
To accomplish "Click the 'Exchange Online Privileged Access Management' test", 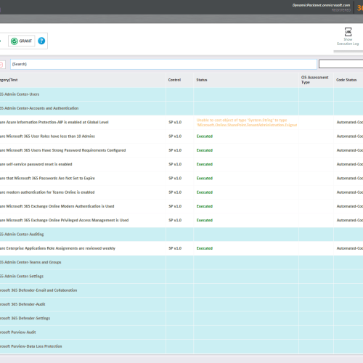I will [x=65, y=220].
